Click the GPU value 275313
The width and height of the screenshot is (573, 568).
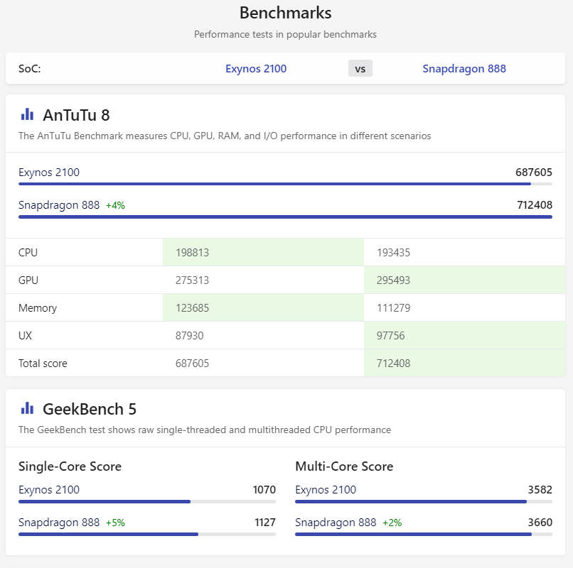(192, 280)
